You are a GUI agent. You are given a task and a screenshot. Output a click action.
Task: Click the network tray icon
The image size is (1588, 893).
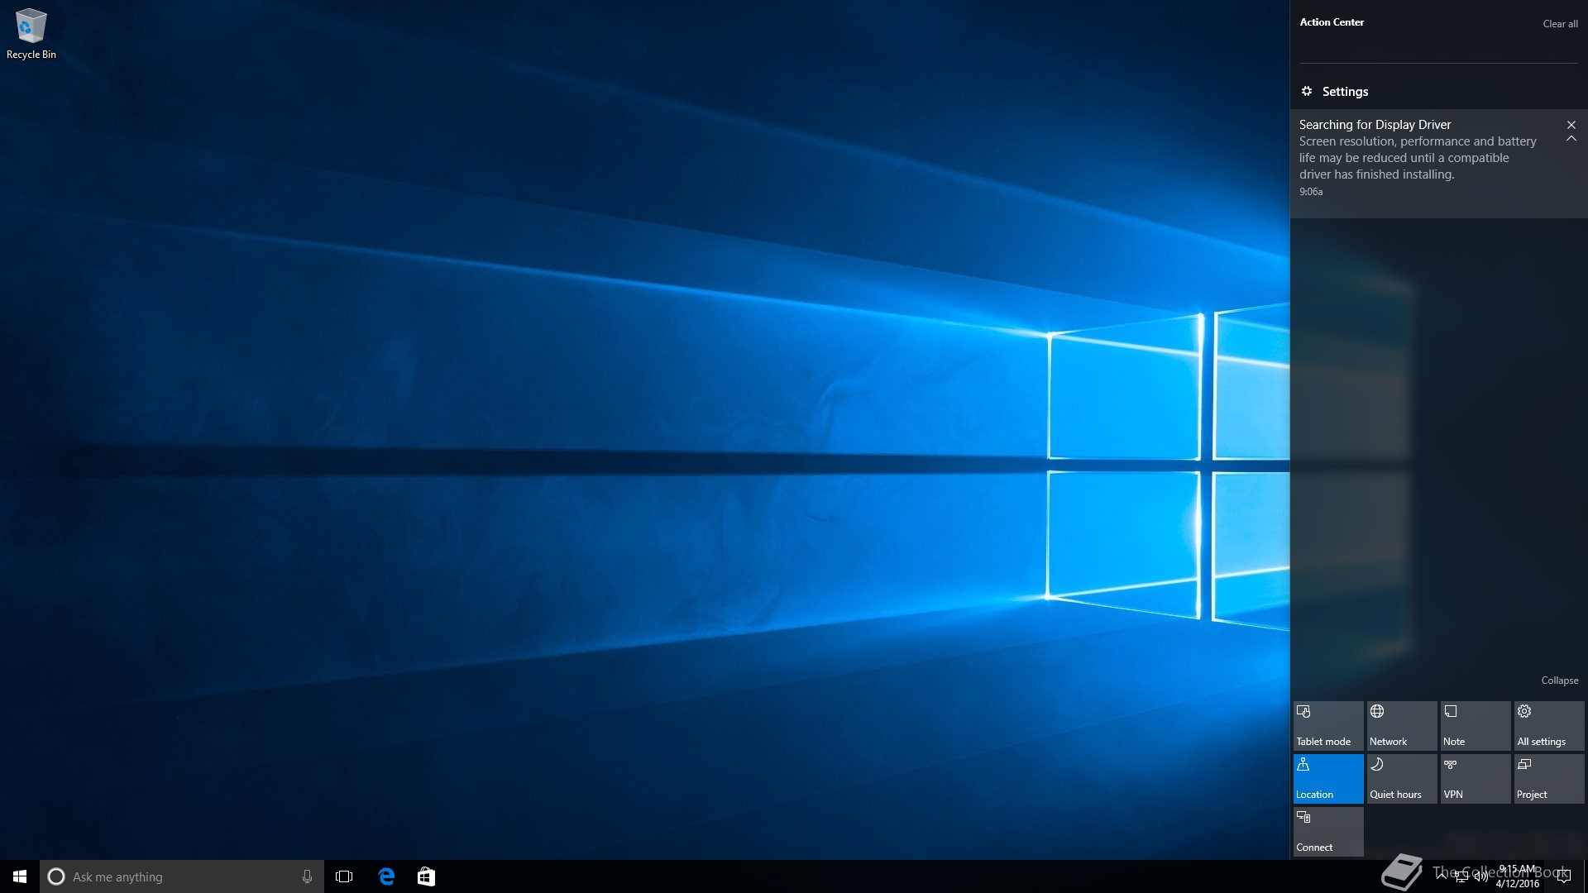point(1461,876)
